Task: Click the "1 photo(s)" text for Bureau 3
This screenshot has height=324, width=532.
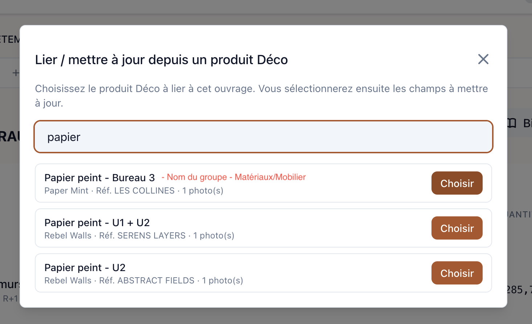Action: pos(203,191)
